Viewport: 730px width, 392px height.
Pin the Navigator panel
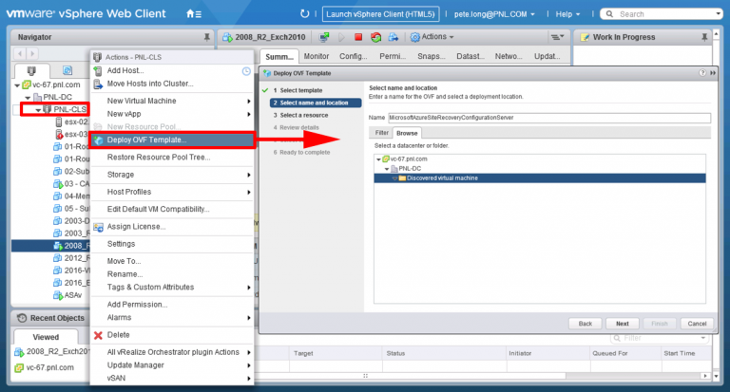click(206, 37)
